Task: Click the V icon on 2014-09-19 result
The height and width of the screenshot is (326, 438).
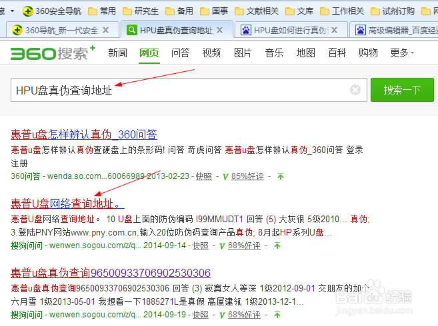Action: (223, 315)
